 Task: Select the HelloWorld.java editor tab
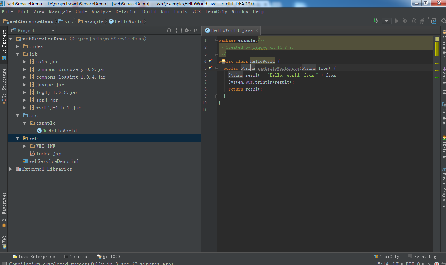coord(232,30)
